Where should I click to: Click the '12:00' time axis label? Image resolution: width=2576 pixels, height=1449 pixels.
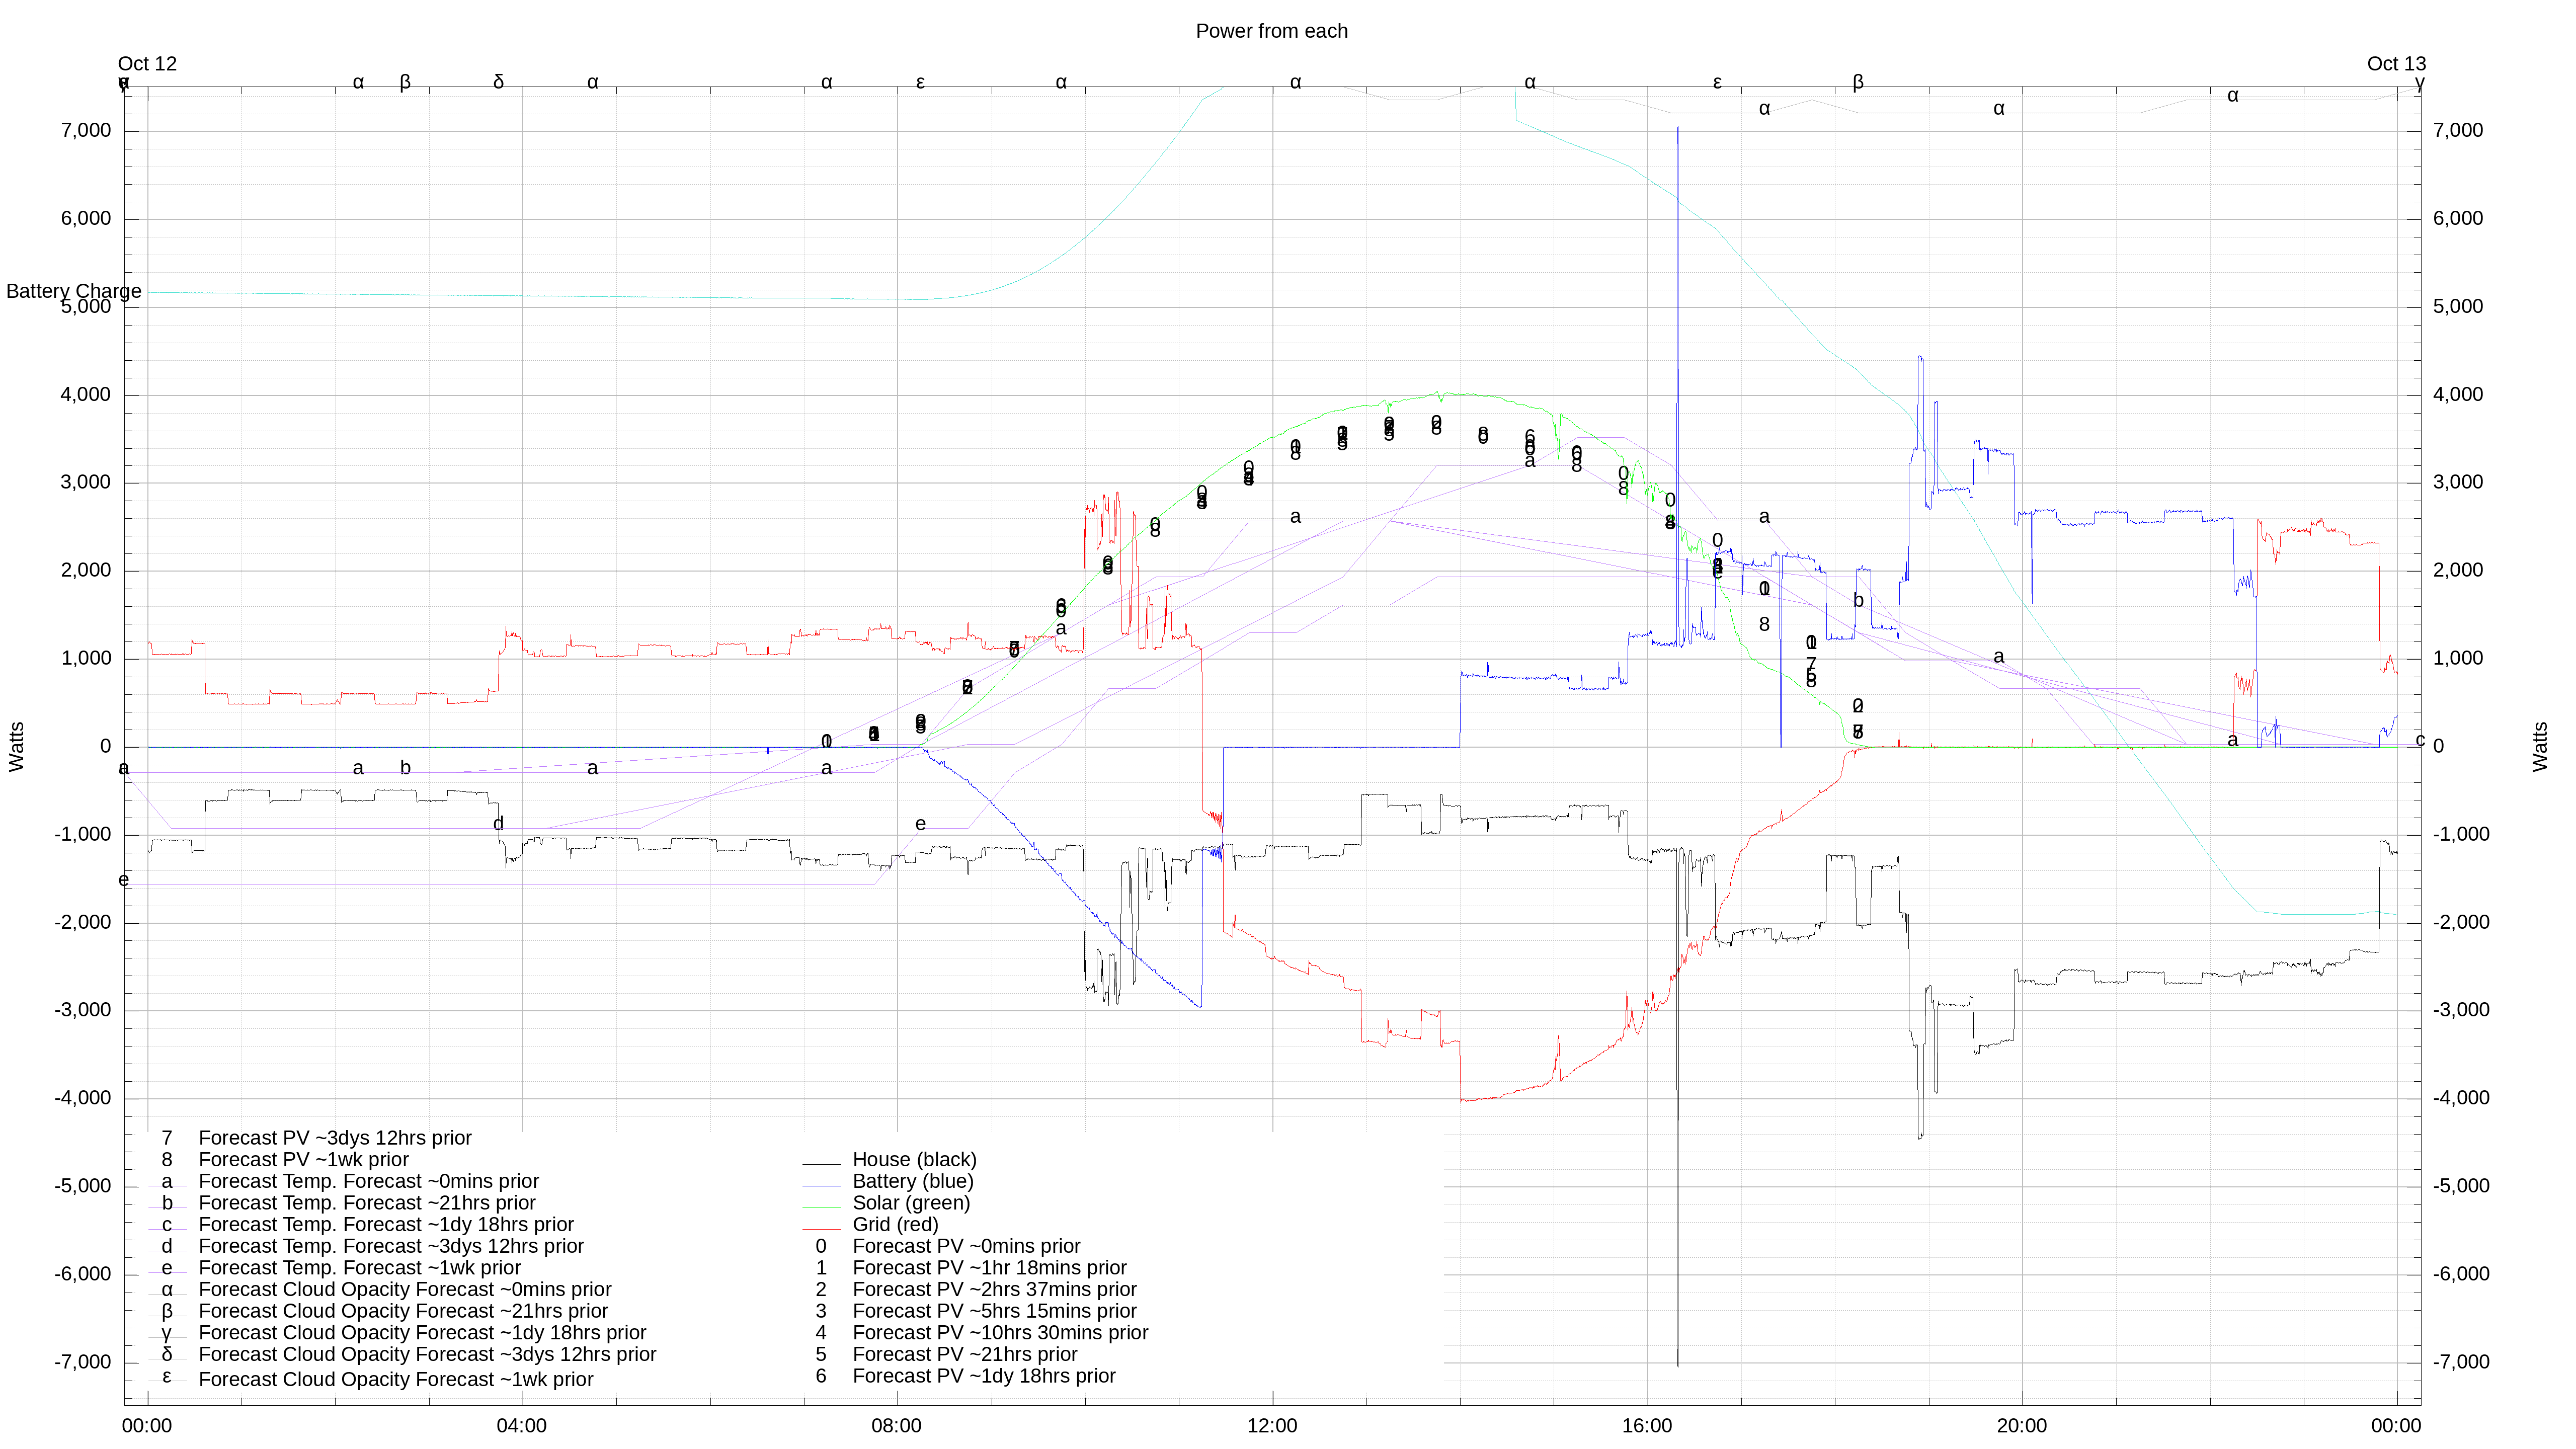[1272, 1426]
